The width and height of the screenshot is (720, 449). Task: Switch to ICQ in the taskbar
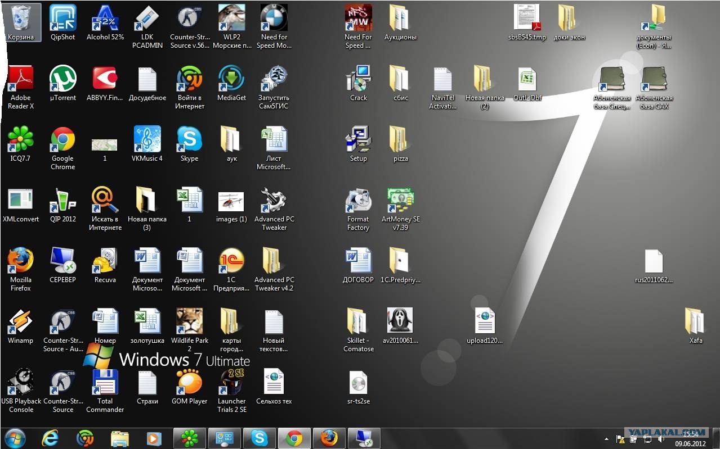pos(190,438)
